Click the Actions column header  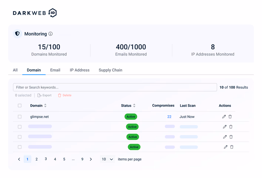225,105
